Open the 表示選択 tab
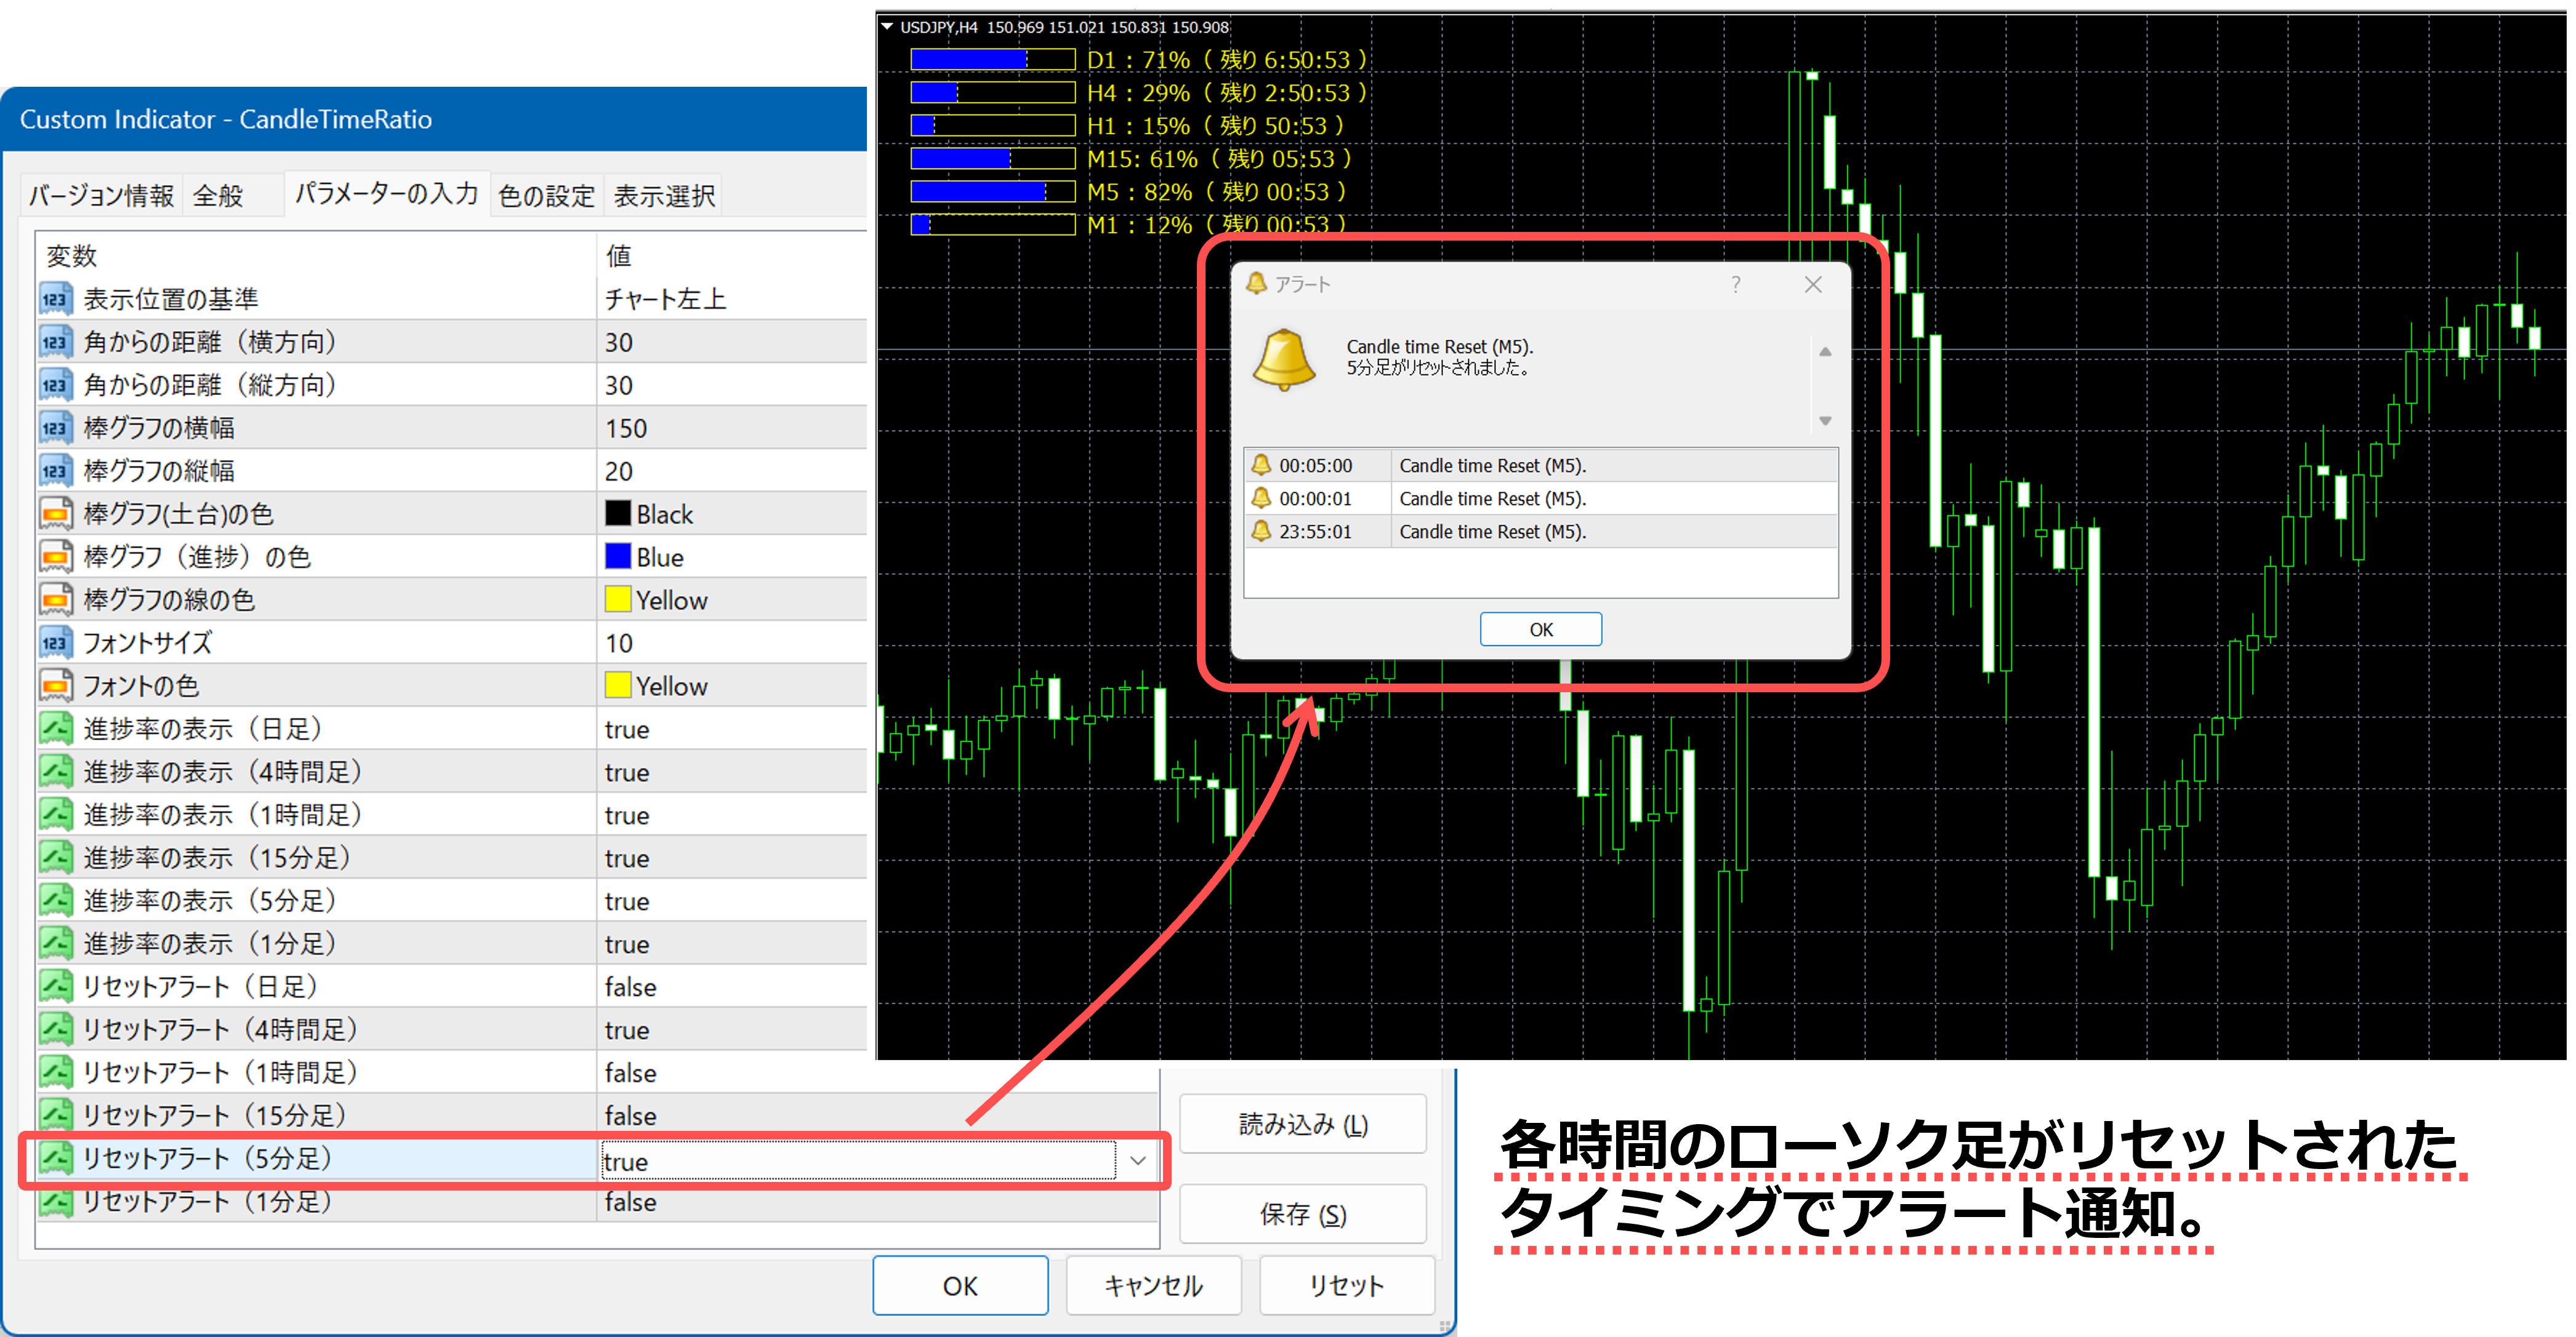Image resolution: width=2576 pixels, height=1337 pixels. click(664, 196)
